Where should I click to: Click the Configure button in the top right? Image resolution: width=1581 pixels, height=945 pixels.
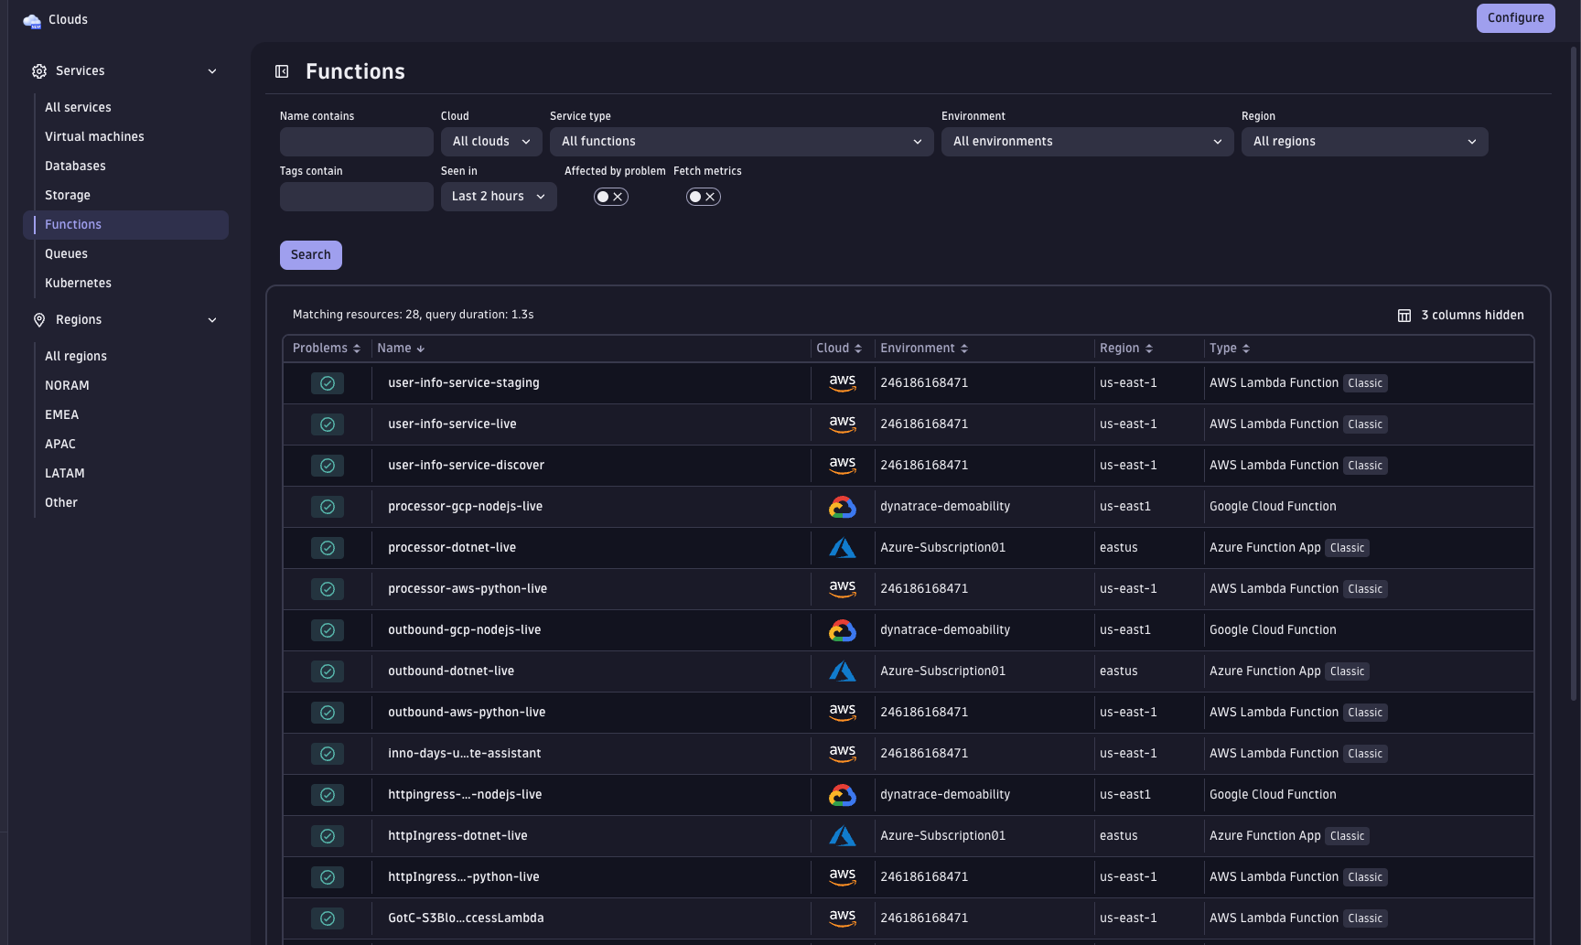tap(1515, 17)
